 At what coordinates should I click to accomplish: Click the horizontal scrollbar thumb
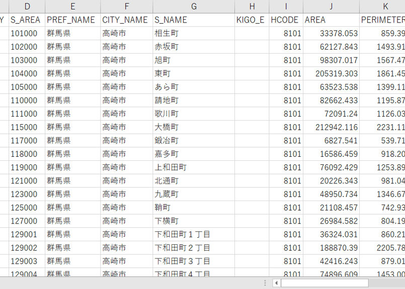[325, 283]
